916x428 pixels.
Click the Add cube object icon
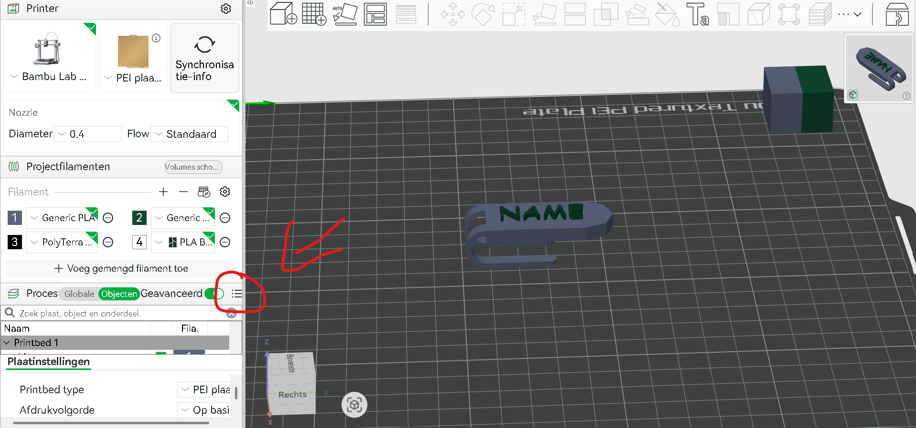[284, 14]
